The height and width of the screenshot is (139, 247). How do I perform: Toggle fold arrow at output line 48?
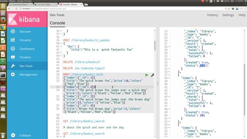click(169, 109)
